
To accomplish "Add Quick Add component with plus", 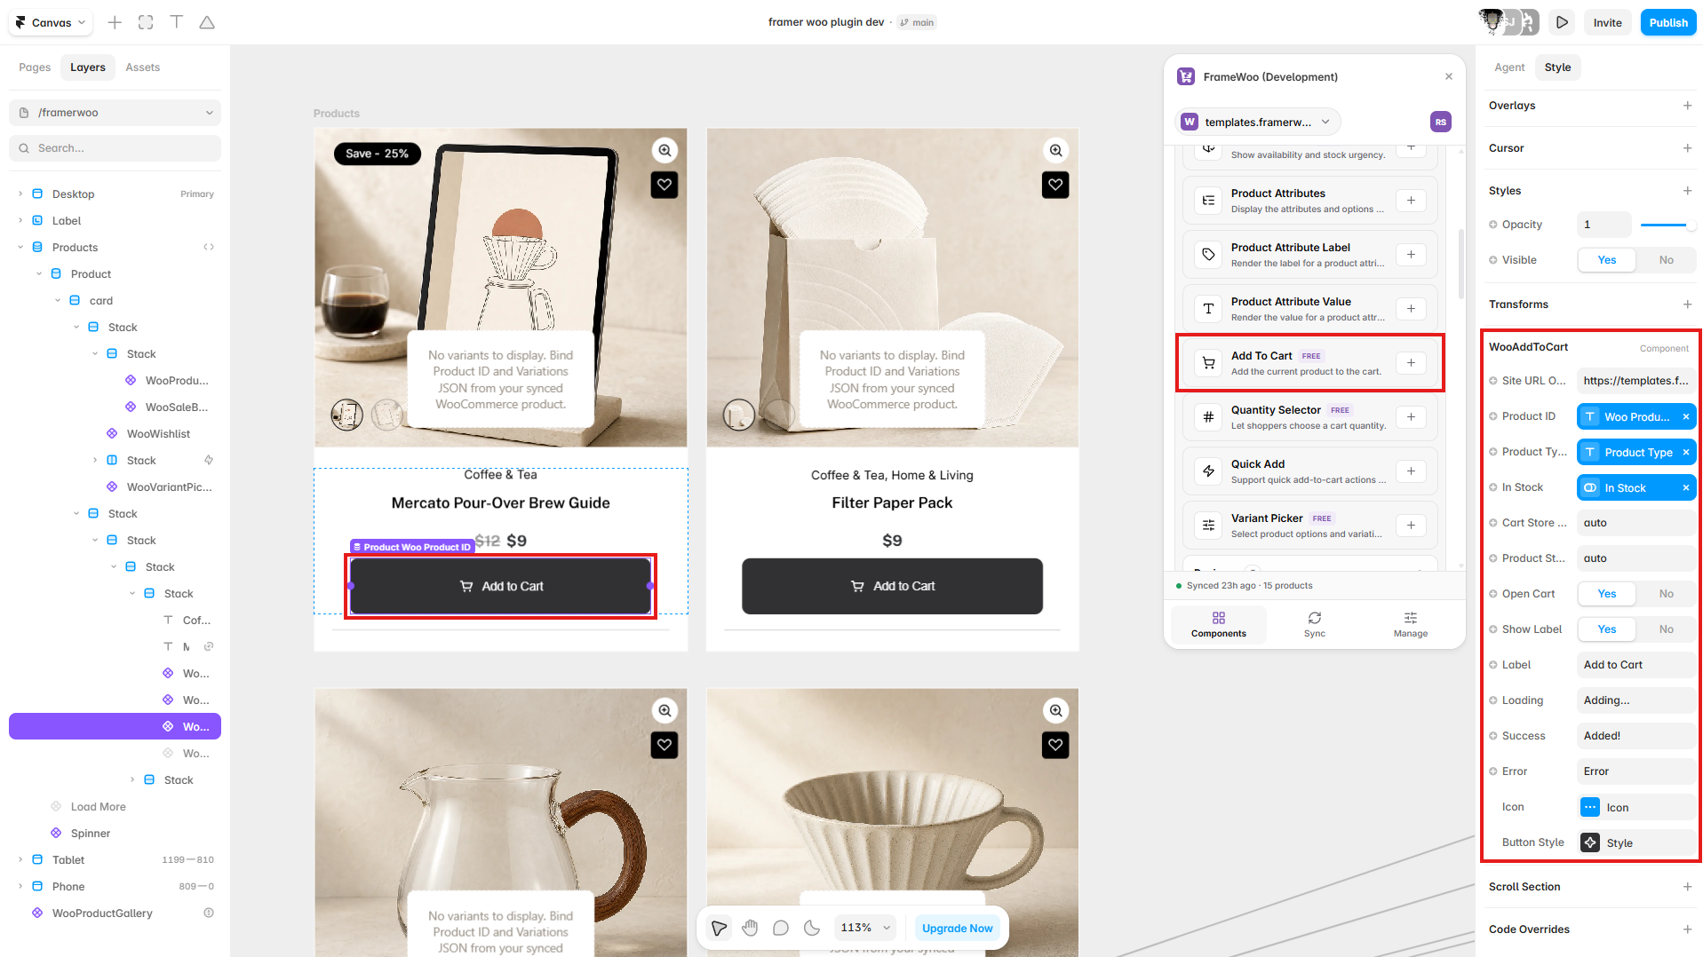I will pyautogui.click(x=1411, y=471).
